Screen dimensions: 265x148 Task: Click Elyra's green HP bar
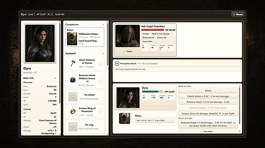point(152,91)
